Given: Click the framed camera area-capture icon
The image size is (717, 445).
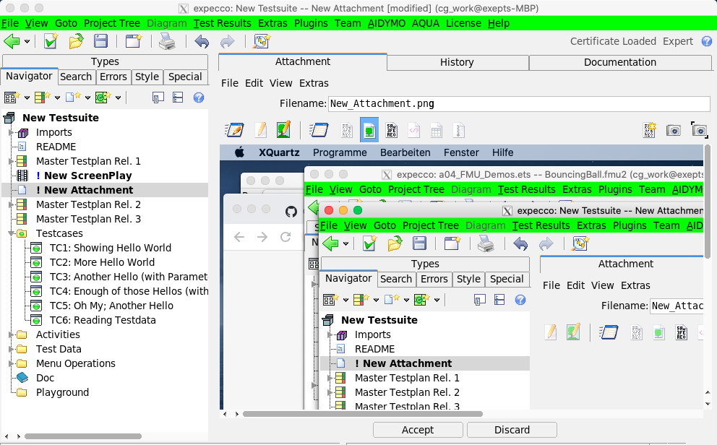Looking at the screenshot, I should 699,130.
